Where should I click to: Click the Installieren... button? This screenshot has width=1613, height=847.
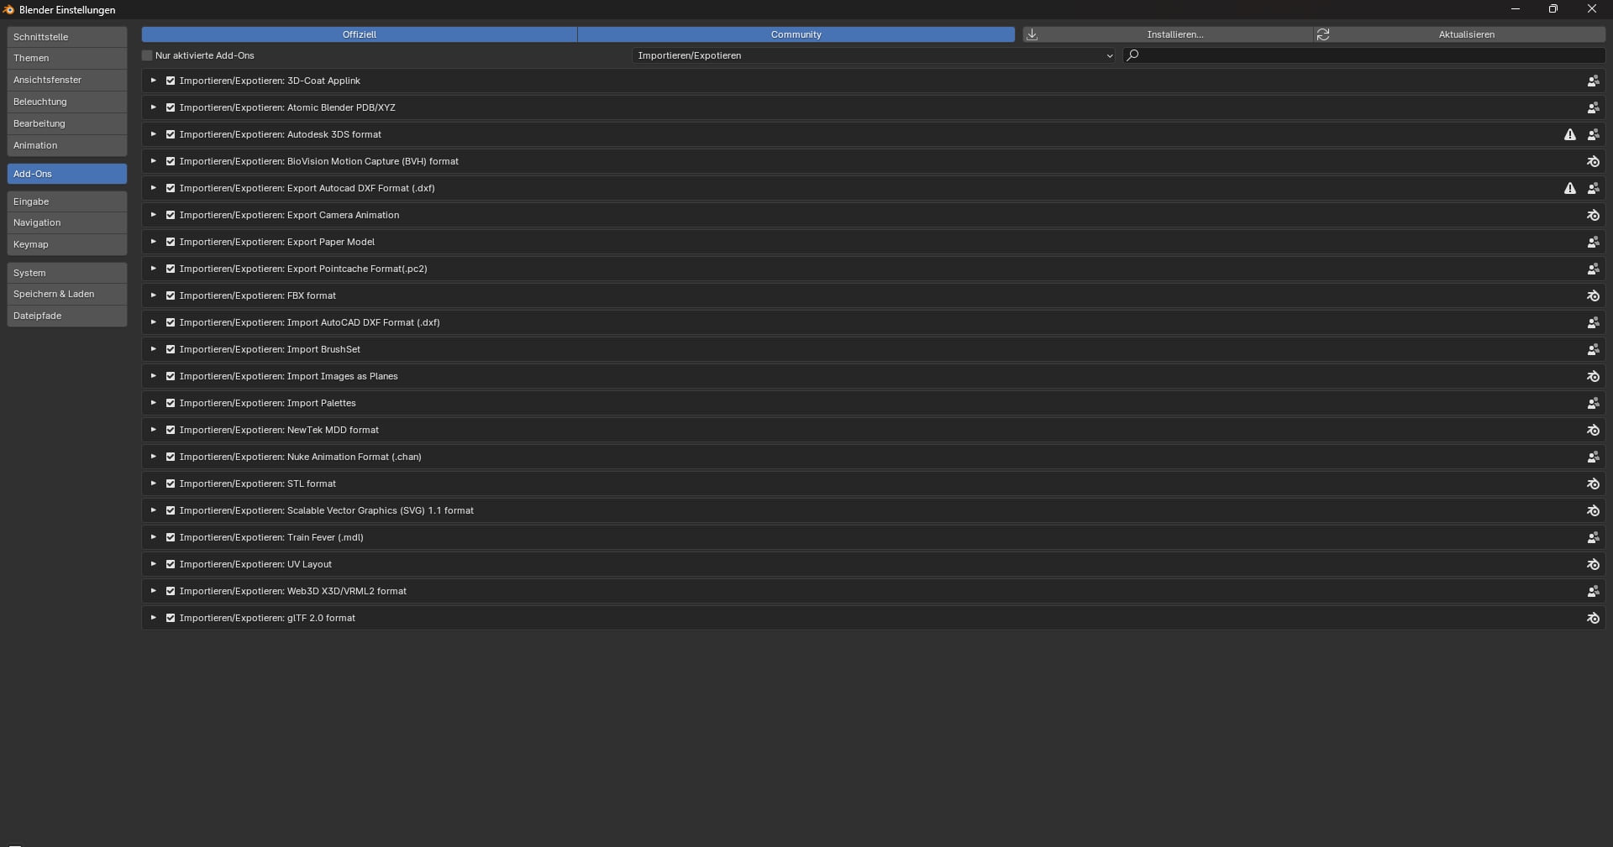1174,35
